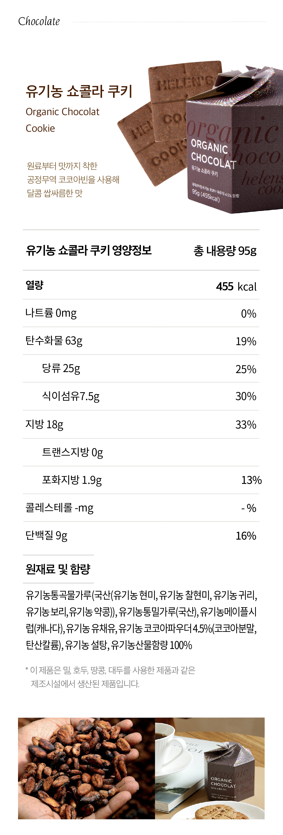Select the 영양정보 table heading
This screenshot has height=835, width=283.
(x=89, y=250)
